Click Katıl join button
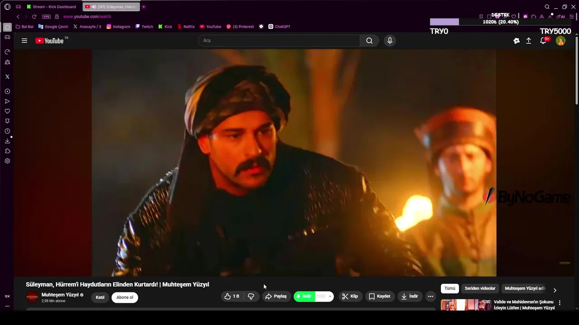The height and width of the screenshot is (325, 579). tap(100, 297)
